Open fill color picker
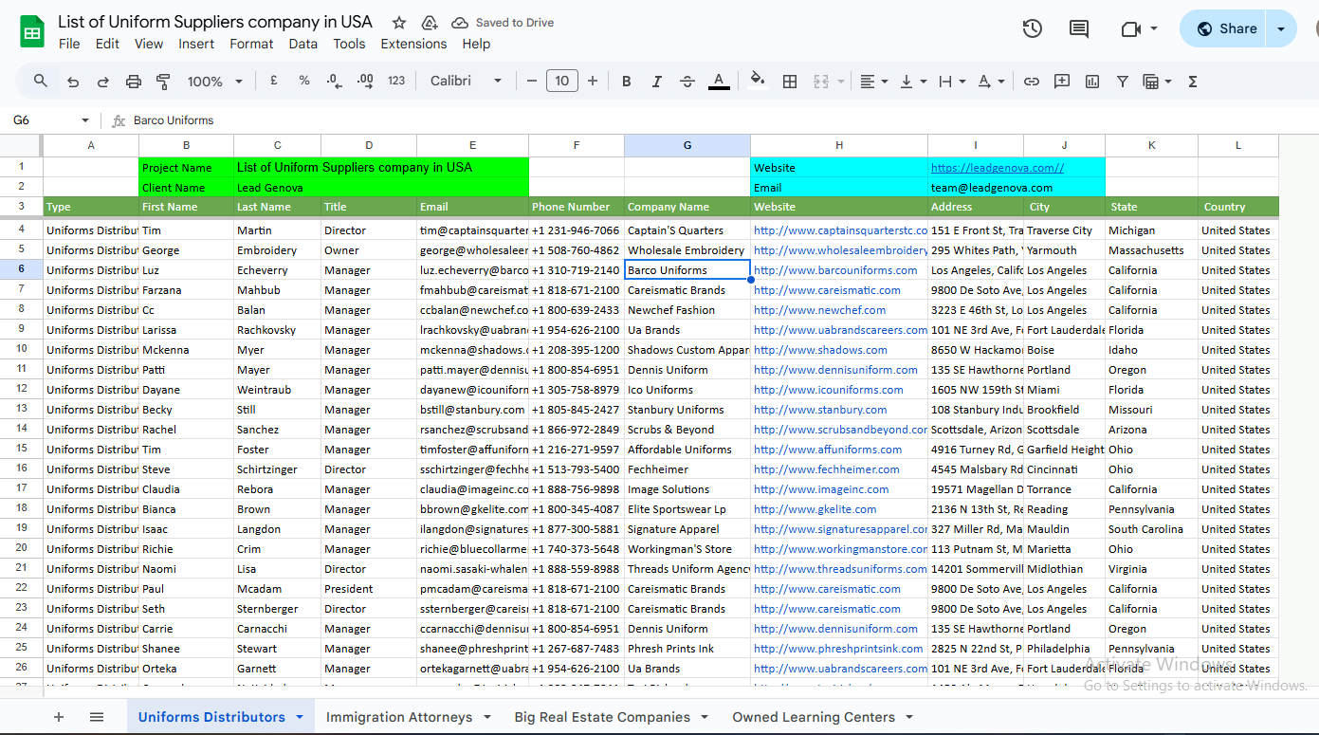The width and height of the screenshot is (1319, 735). (x=758, y=82)
